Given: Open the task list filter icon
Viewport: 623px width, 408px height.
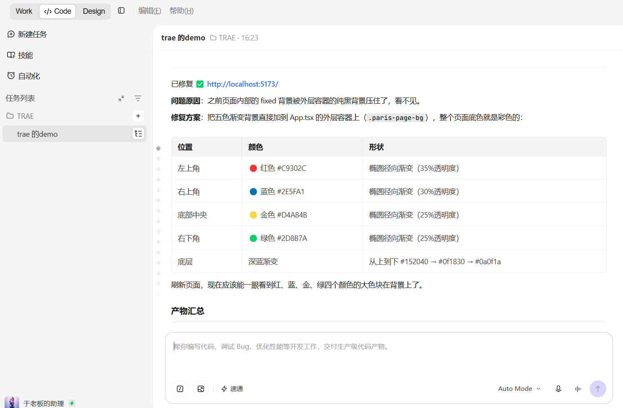Looking at the screenshot, I should click(x=138, y=98).
